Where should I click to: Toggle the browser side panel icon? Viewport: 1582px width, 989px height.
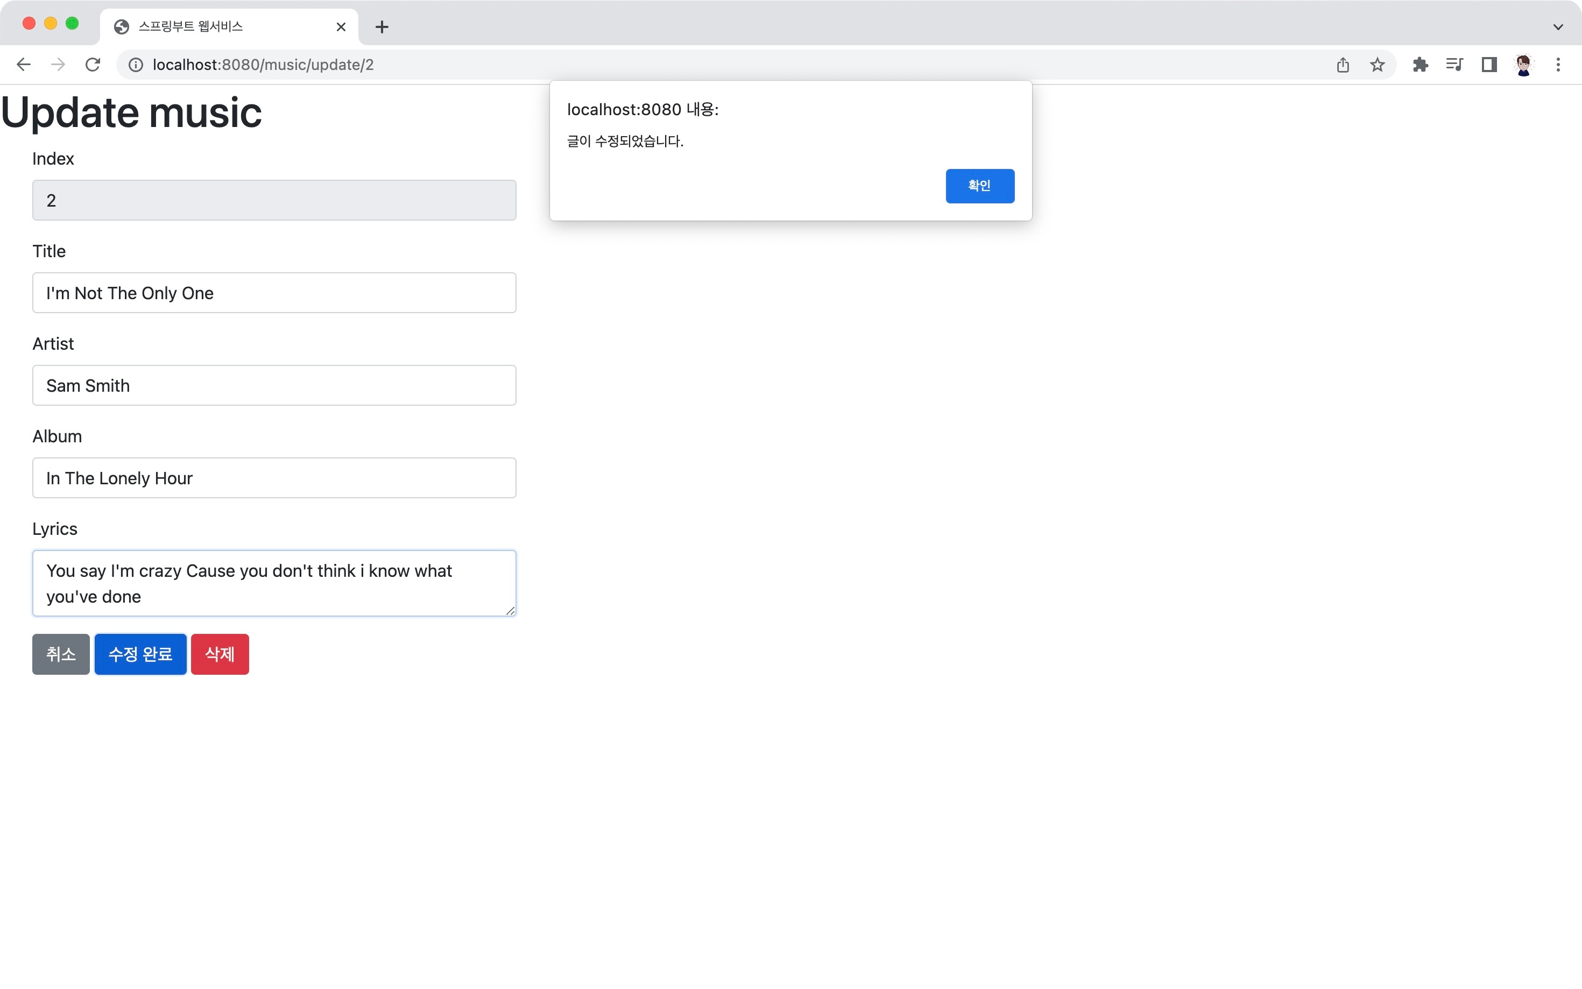1489,65
